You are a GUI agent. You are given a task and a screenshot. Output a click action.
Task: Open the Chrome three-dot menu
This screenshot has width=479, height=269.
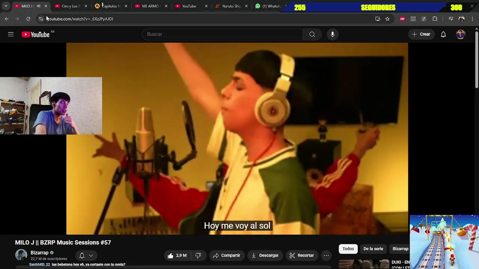[x=472, y=19]
